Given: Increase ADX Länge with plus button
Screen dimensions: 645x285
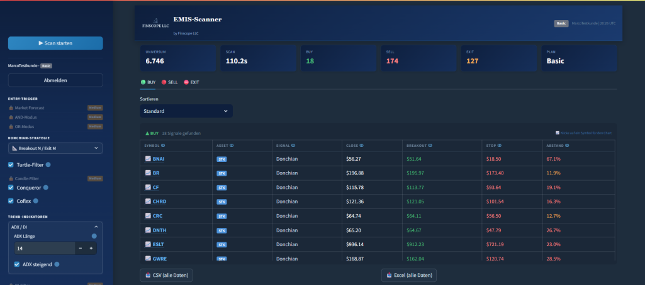Looking at the screenshot, I should (91, 249).
